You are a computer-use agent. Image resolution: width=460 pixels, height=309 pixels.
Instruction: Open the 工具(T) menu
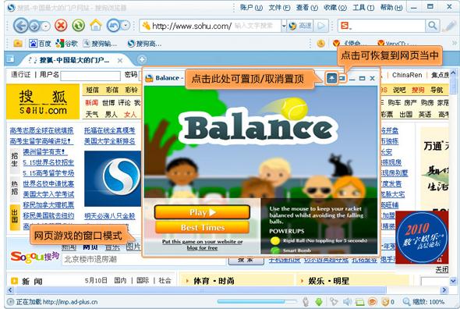tap(363, 7)
